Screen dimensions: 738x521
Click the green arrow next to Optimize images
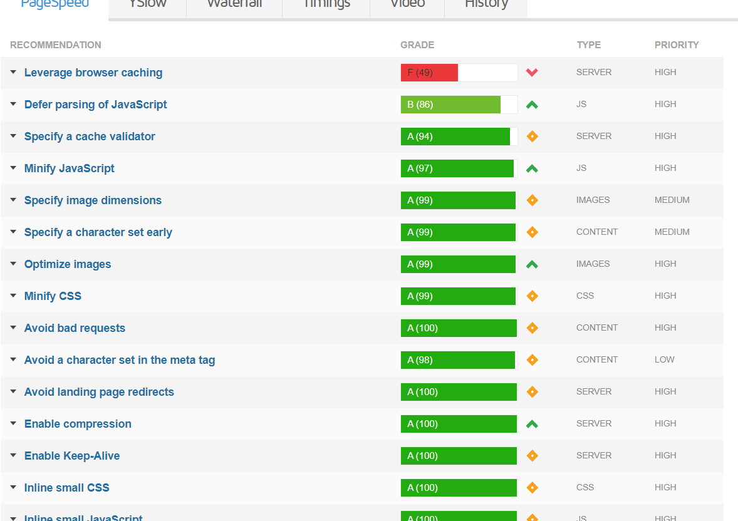tap(532, 264)
